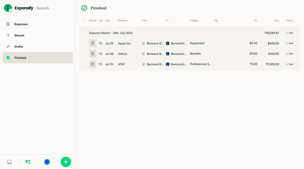Sort by the Date column header
Screen dimensions: 304x169
[108, 21]
